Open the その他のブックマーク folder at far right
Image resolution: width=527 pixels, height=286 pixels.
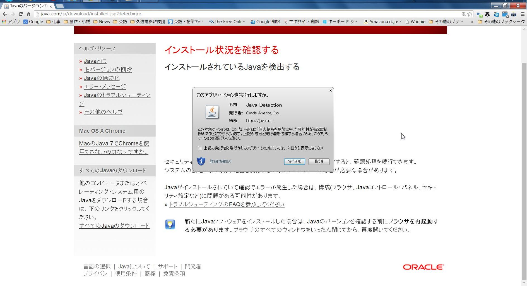pyautogui.click(x=501, y=22)
